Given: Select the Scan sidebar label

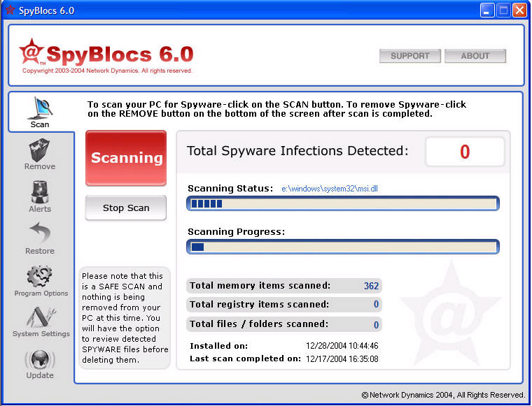Looking at the screenshot, I should coord(40,124).
